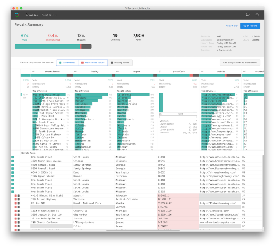This screenshot has height=247, width=275.
Task: Click the 0.4% Mismatched statistic
Action: 53,37
